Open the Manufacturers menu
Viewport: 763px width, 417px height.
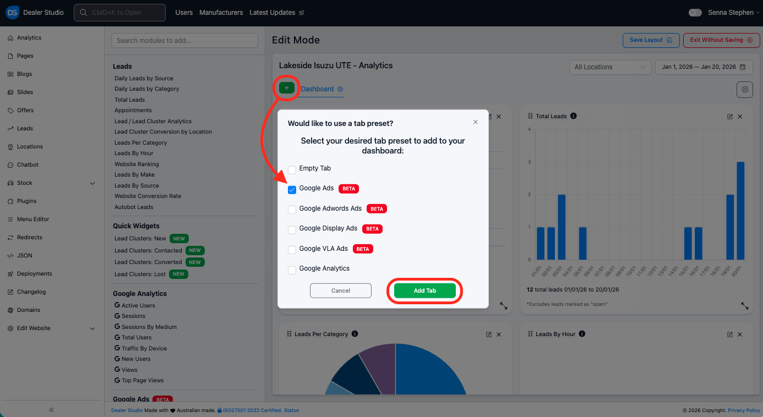221,13
